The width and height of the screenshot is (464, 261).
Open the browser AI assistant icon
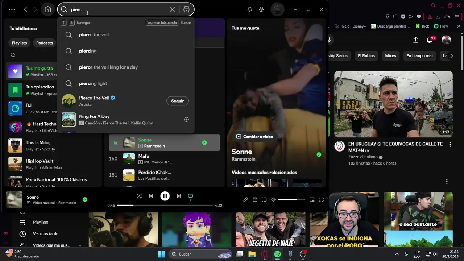click(448, 17)
